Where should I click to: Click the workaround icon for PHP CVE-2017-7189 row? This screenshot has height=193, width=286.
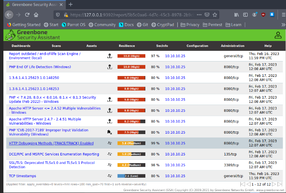pyautogui.click(x=110, y=132)
